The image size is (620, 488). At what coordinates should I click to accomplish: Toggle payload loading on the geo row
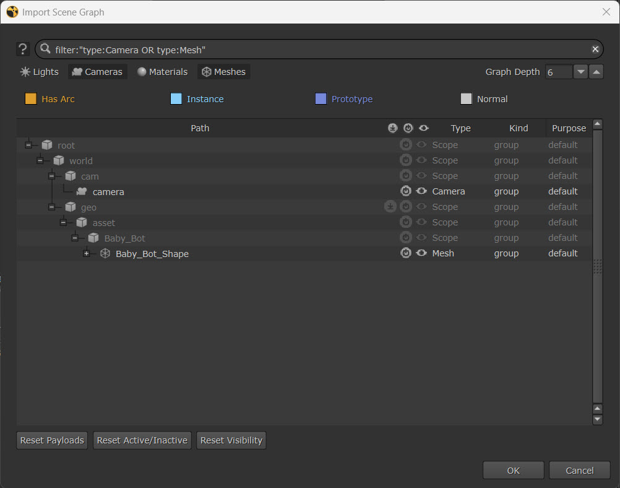pos(390,207)
